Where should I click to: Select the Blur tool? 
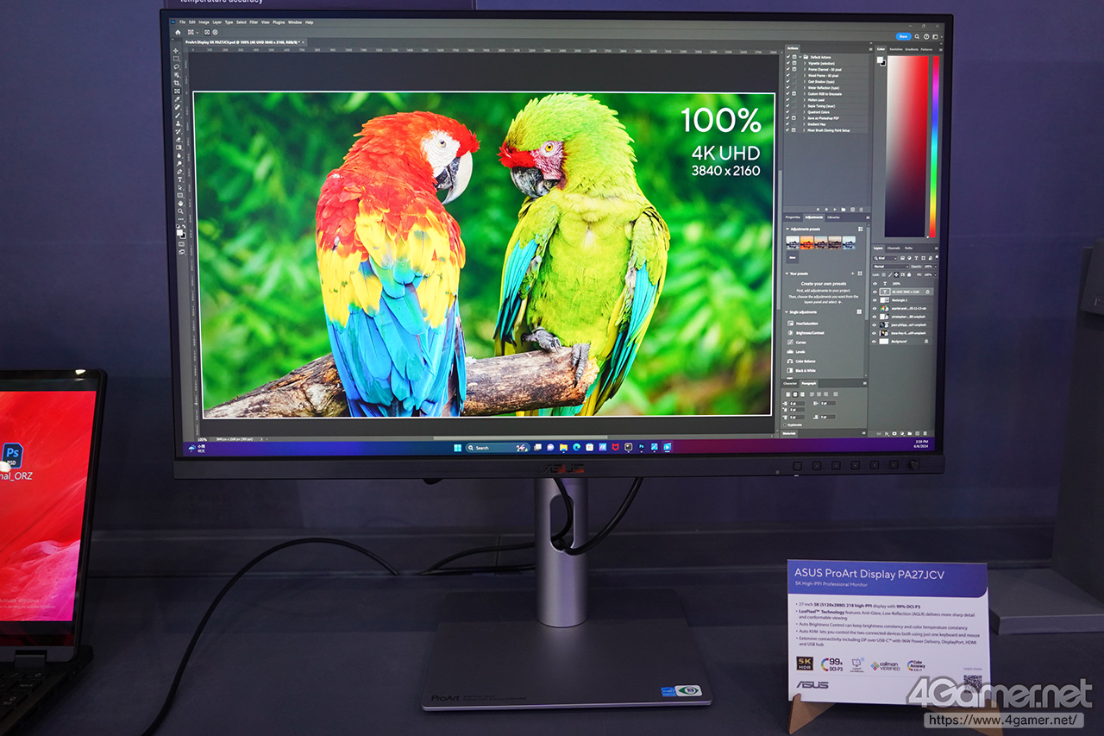click(178, 156)
